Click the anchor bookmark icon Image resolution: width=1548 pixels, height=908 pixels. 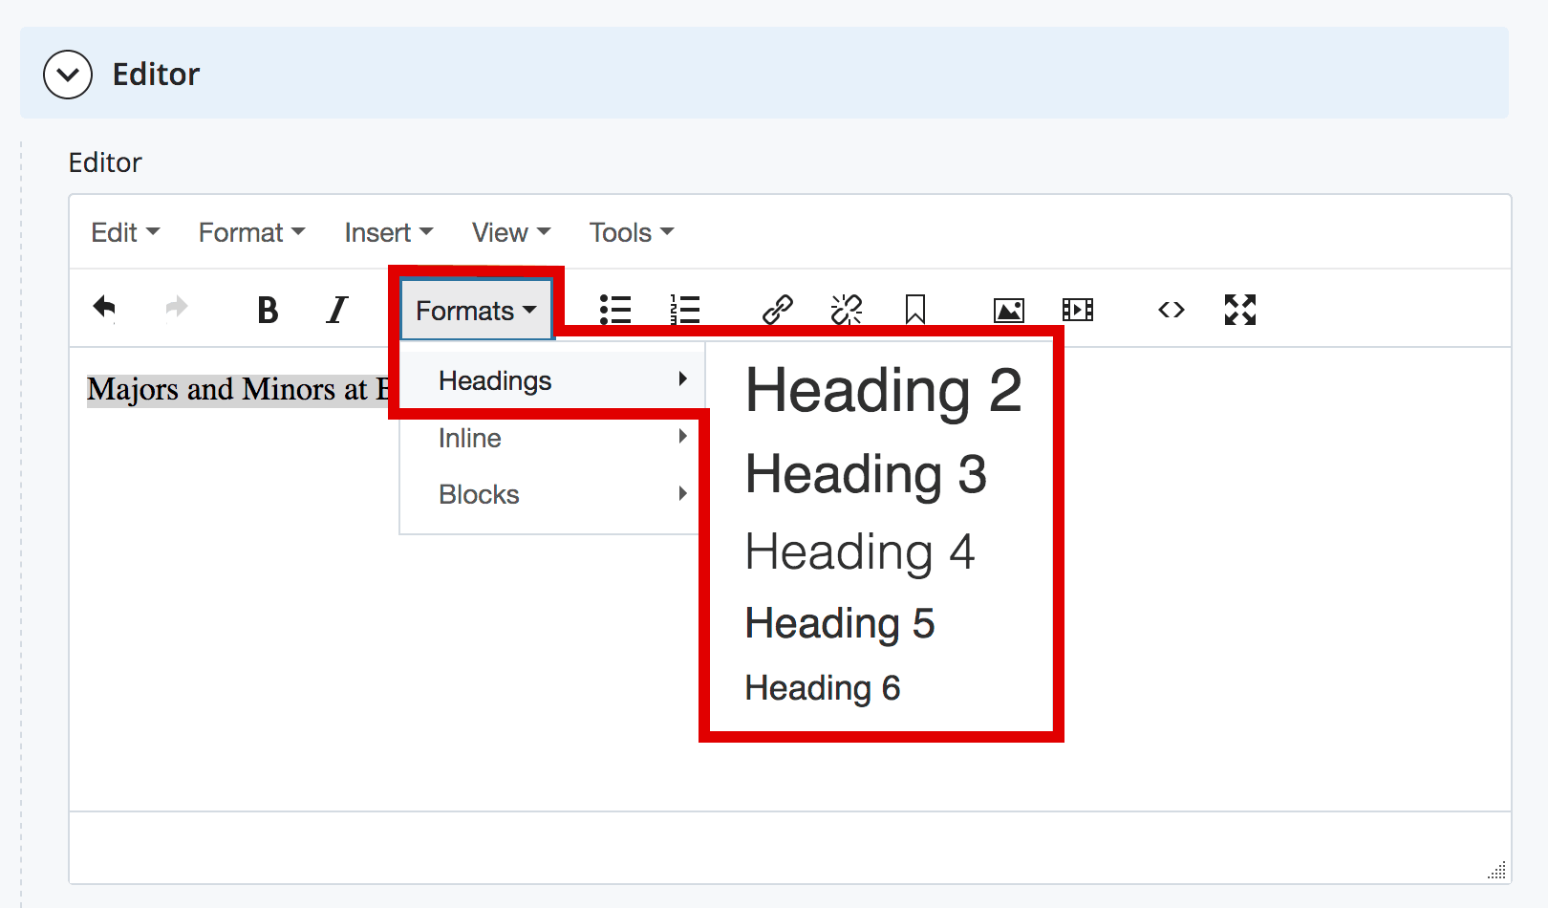pyautogui.click(x=914, y=310)
